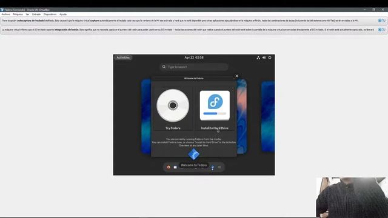Image resolution: width=388 pixels, height=218 pixels.
Task: Suppress the autocaptura de teclado message permanently
Action: click(384, 21)
